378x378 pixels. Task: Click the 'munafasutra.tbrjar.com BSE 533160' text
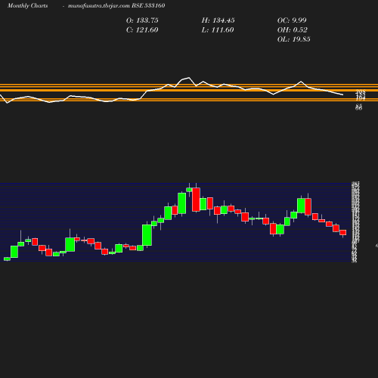pyautogui.click(x=116, y=5)
